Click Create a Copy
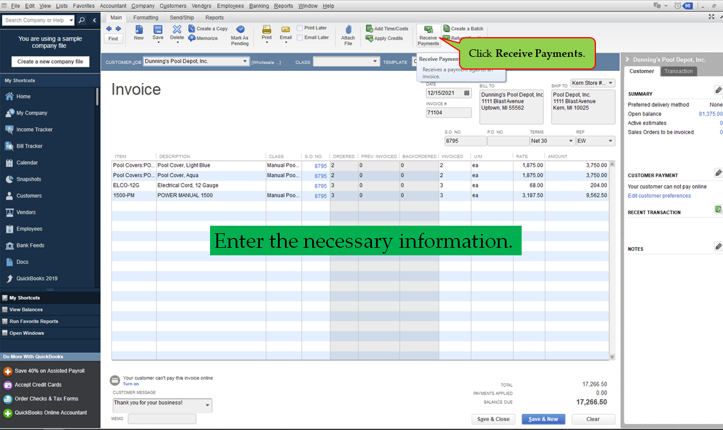This screenshot has width=723, height=430. click(x=208, y=28)
